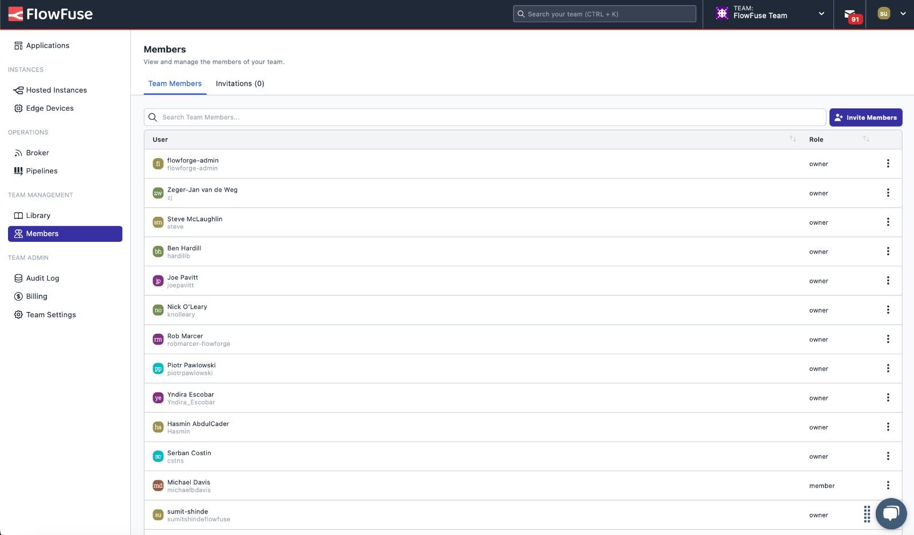Click the Invite Members button

click(866, 117)
